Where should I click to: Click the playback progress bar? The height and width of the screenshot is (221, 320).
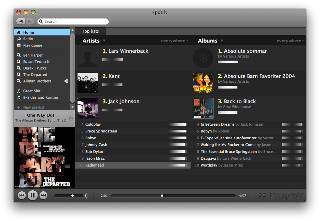point(173,195)
